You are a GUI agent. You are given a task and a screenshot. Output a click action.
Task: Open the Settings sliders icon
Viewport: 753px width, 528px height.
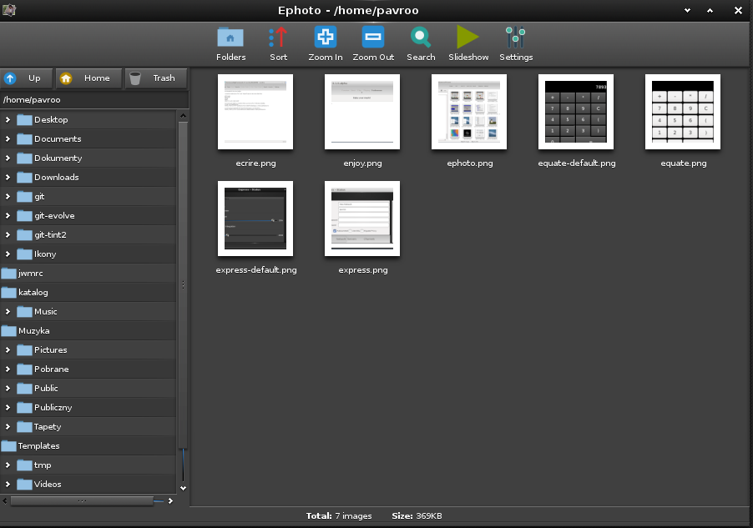click(x=516, y=38)
